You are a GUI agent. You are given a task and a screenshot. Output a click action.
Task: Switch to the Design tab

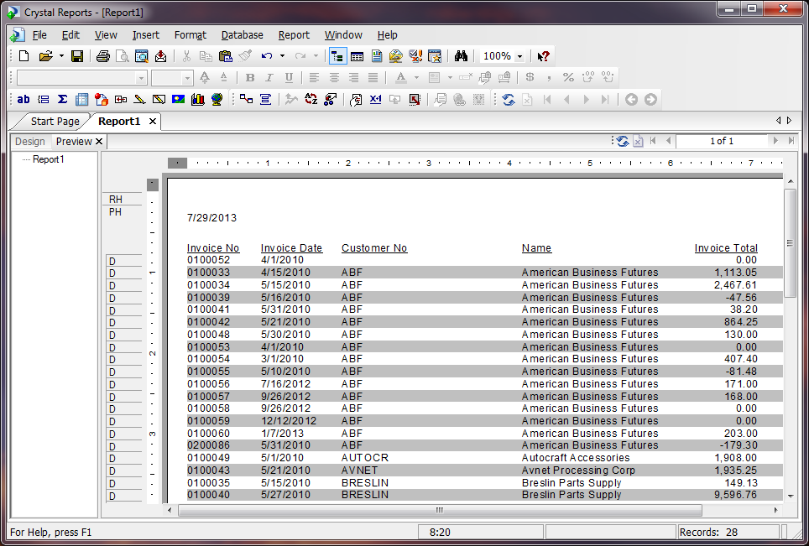pos(29,140)
